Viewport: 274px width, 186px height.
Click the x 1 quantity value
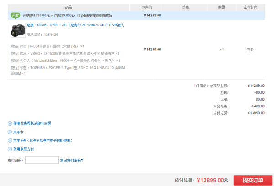(221, 50)
